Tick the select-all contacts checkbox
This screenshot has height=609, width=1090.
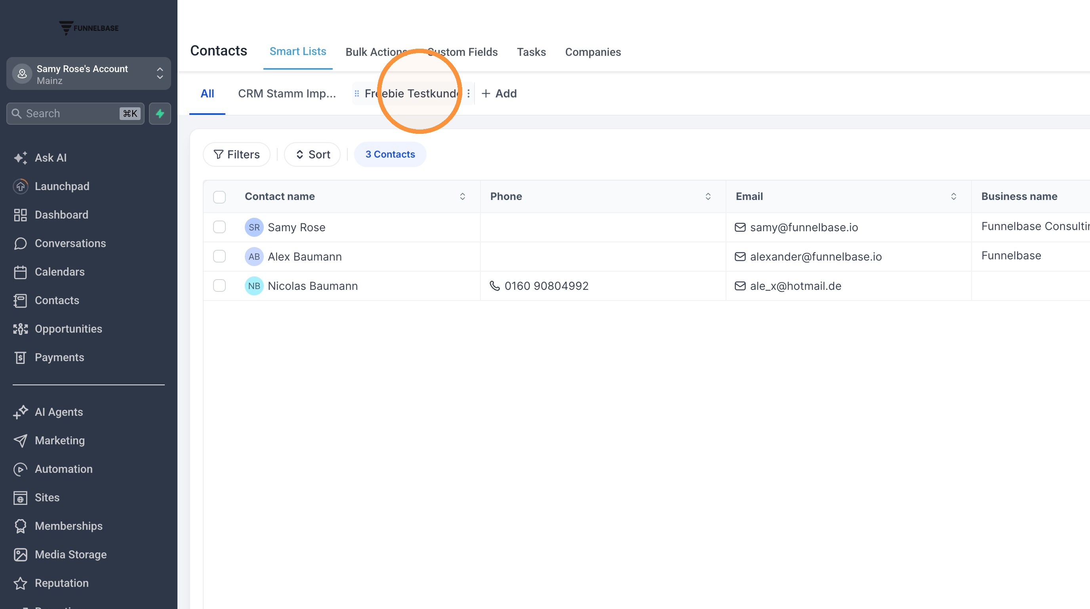tap(219, 197)
